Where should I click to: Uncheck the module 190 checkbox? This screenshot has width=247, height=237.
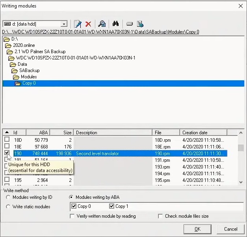click(x=7, y=153)
